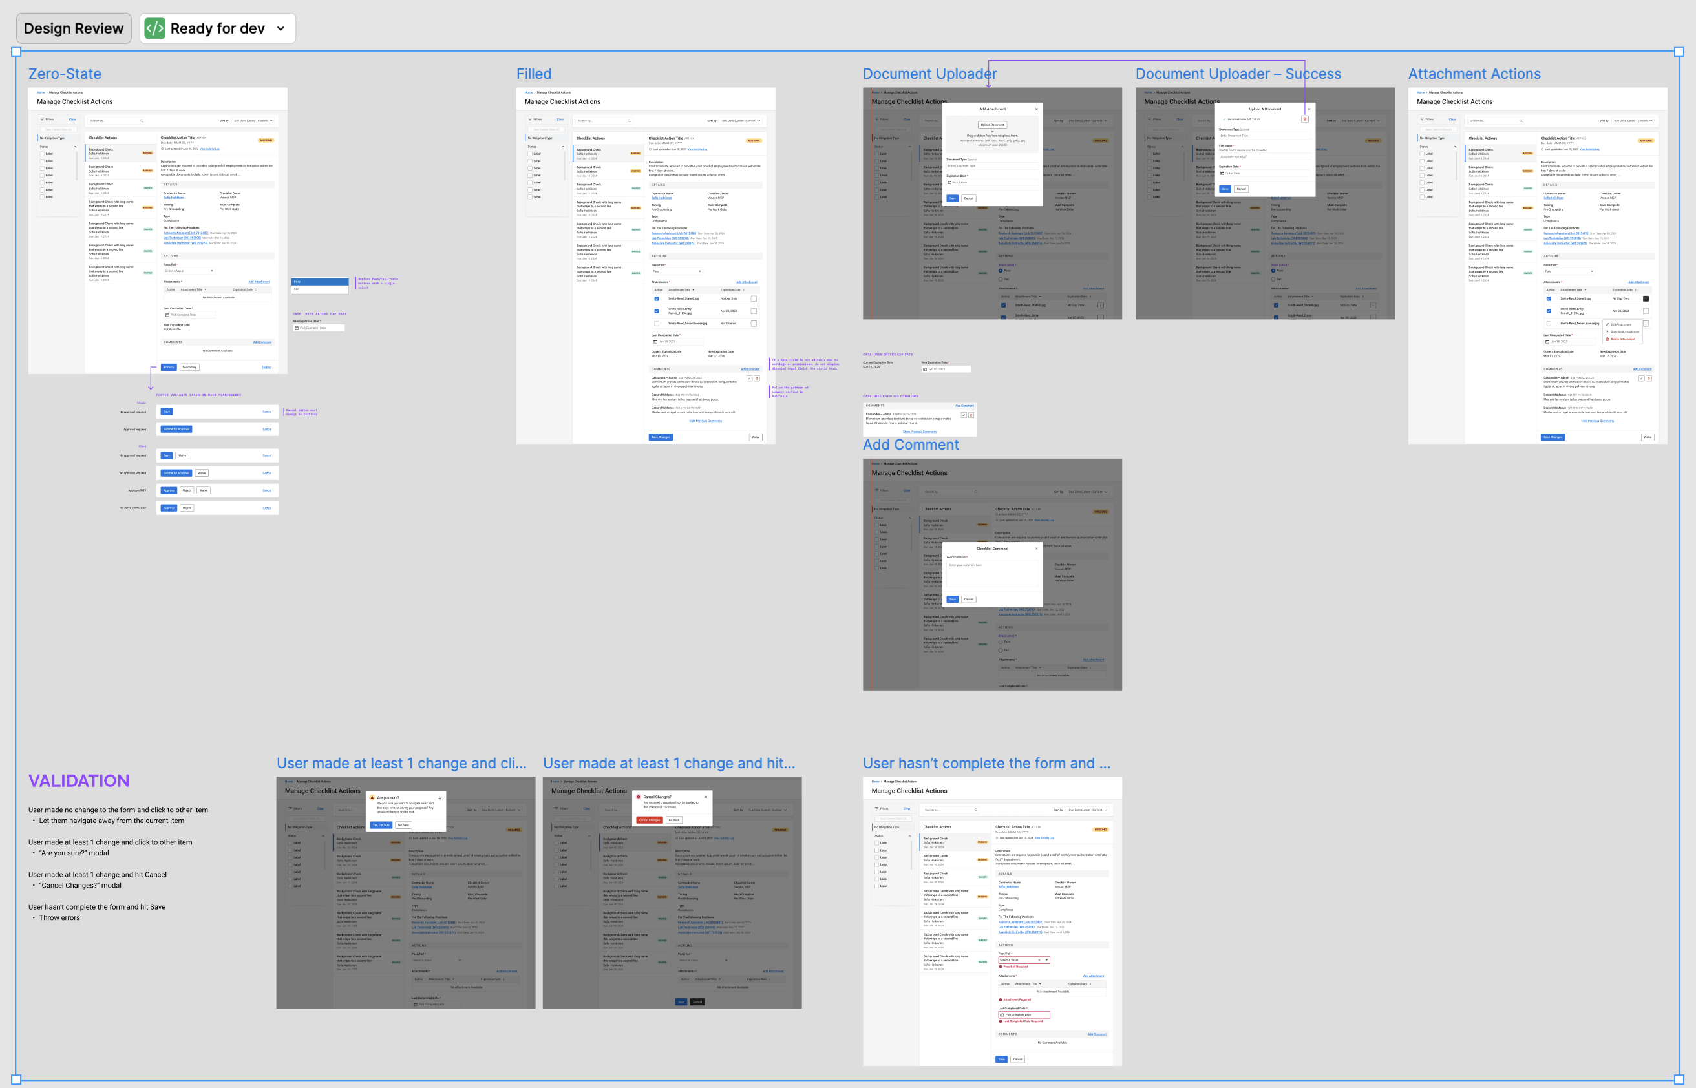
Task: Select Fail radio button in Document Uploader frame
Action: (x=1001, y=279)
